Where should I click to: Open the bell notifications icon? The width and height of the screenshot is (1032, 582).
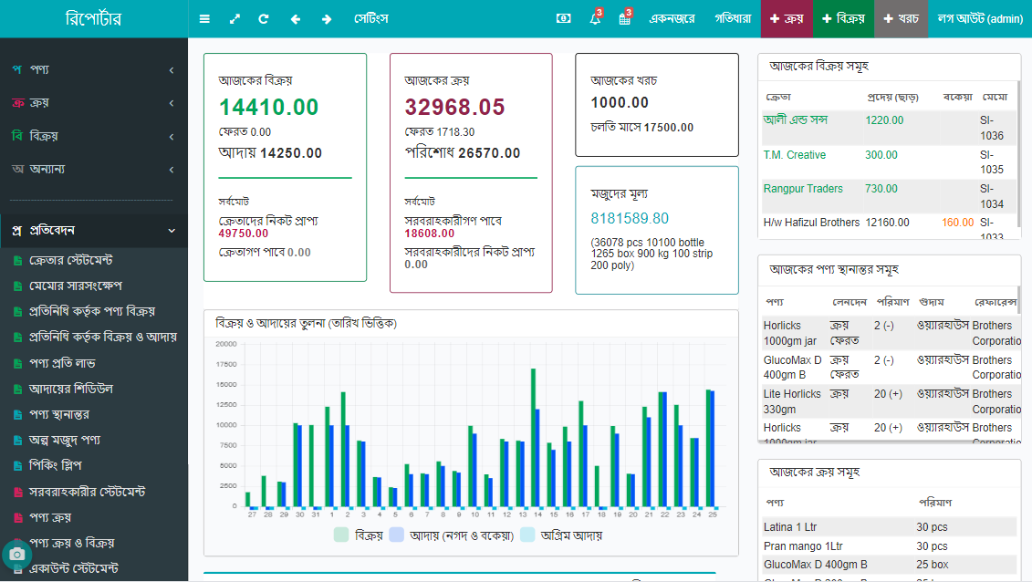pos(595,19)
